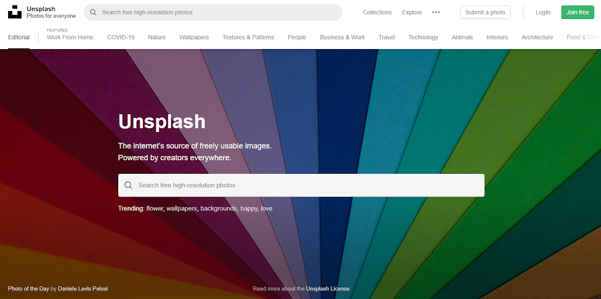Screen dimensions: 601x299
Task: Click the magnifier icon in the top search bar
Action: point(93,12)
